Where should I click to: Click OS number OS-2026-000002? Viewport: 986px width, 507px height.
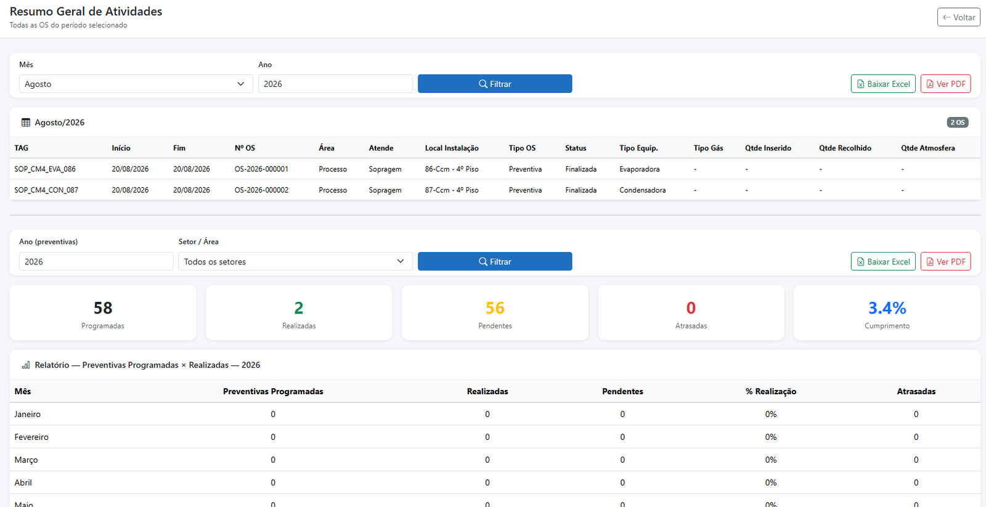click(x=261, y=190)
